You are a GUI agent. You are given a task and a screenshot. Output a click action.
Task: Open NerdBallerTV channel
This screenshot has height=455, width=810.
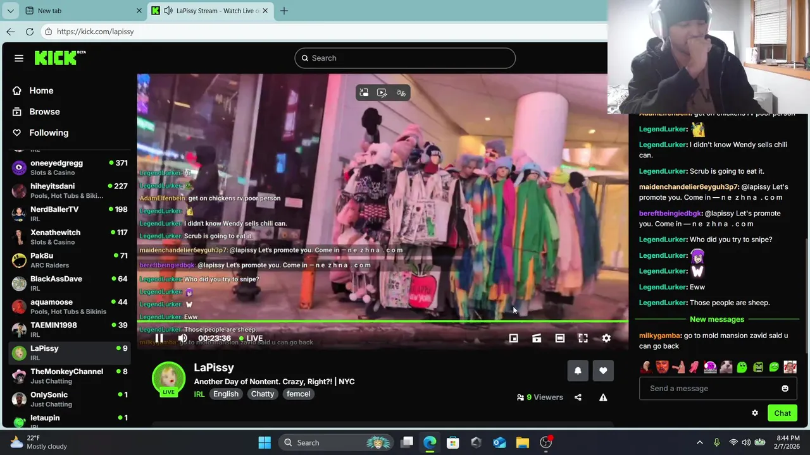coord(70,214)
